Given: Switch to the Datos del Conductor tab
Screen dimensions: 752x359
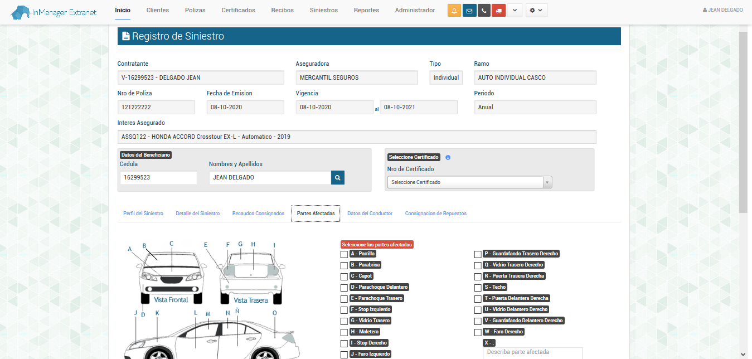Looking at the screenshot, I should 370,214.
